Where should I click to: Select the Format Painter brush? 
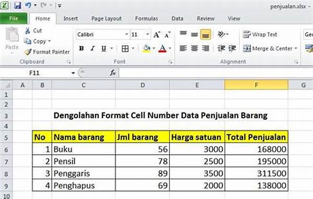click(28, 52)
